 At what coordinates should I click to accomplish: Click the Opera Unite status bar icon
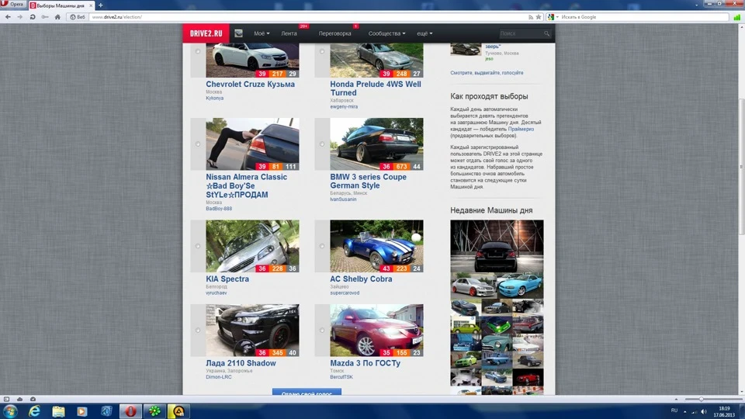[33, 399]
